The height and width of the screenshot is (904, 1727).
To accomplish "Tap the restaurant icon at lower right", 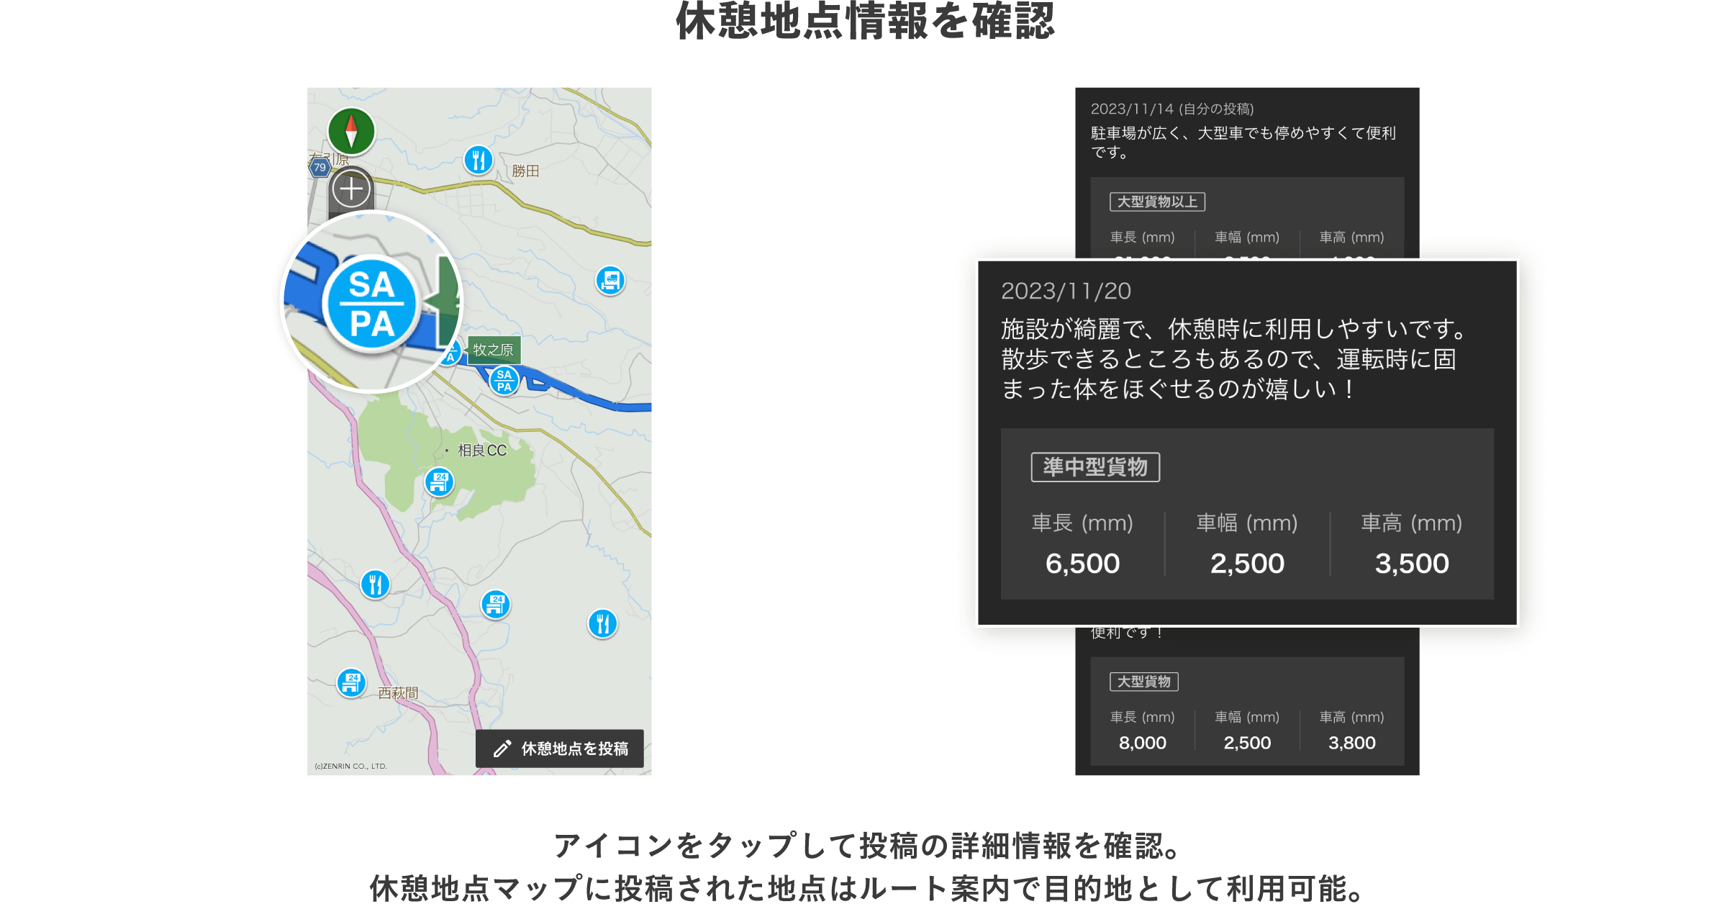I will pos(602,623).
